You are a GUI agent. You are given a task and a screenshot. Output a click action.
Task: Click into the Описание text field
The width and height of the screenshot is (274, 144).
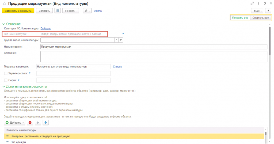click(x=154, y=56)
